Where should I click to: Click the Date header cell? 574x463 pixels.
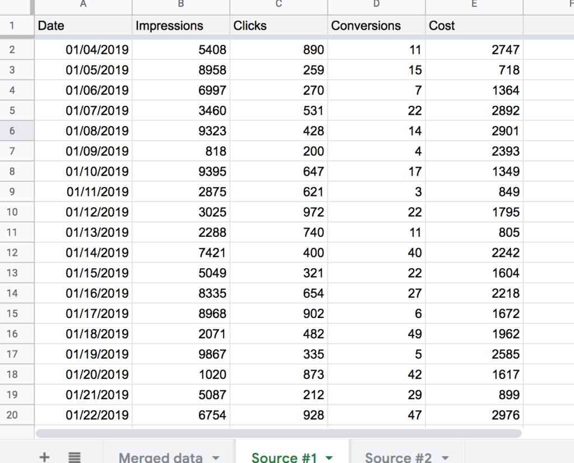coord(84,26)
